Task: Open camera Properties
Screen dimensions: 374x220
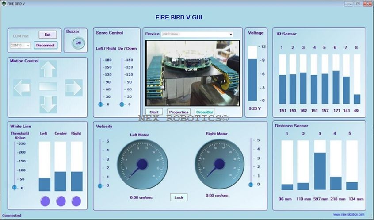Action: coord(179,112)
